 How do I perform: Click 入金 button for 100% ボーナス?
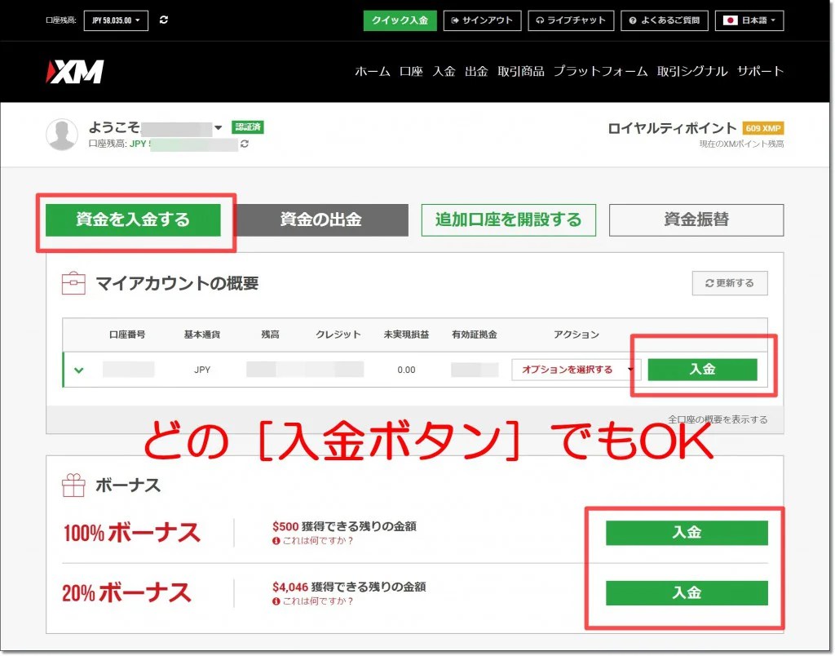pyautogui.click(x=687, y=533)
